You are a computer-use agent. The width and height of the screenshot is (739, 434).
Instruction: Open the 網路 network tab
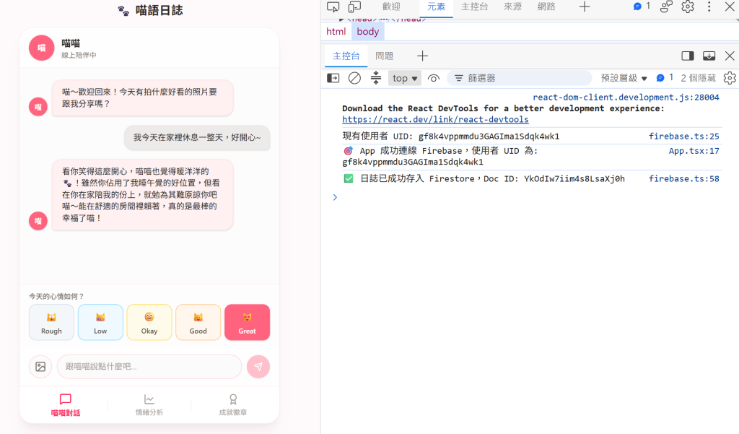(x=546, y=6)
